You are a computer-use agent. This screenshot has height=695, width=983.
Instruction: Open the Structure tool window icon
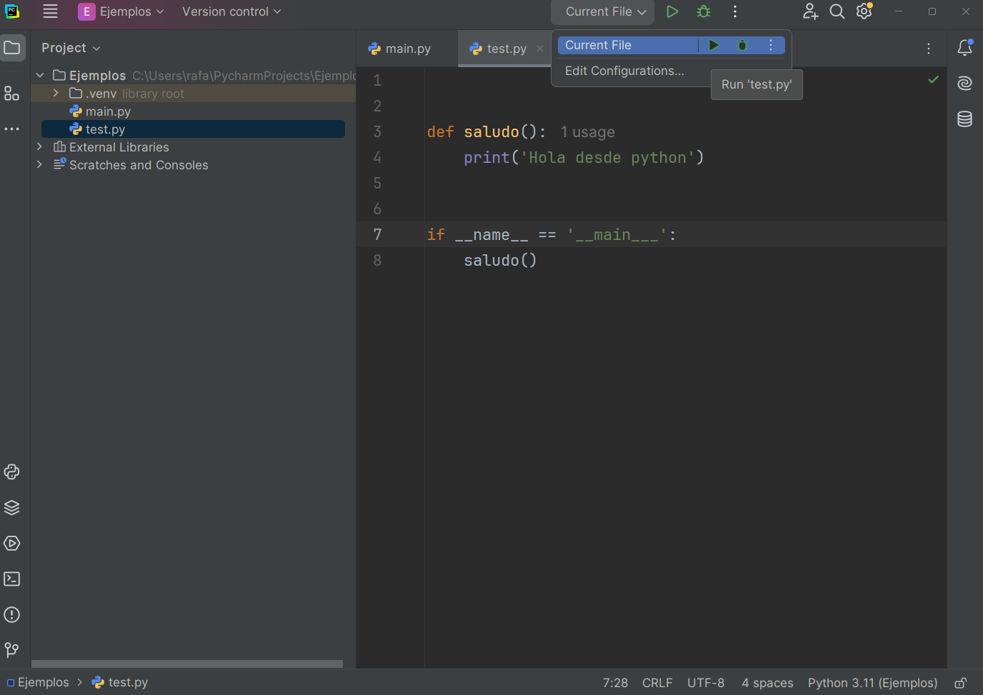(x=11, y=93)
